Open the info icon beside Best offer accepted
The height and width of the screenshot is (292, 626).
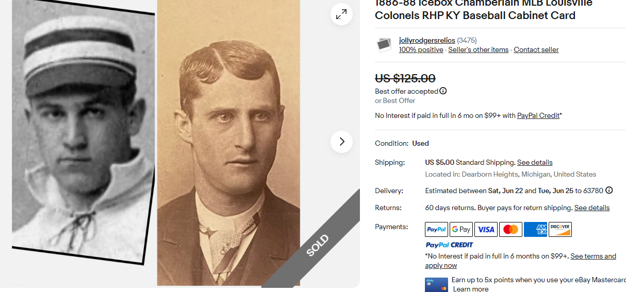tap(443, 91)
